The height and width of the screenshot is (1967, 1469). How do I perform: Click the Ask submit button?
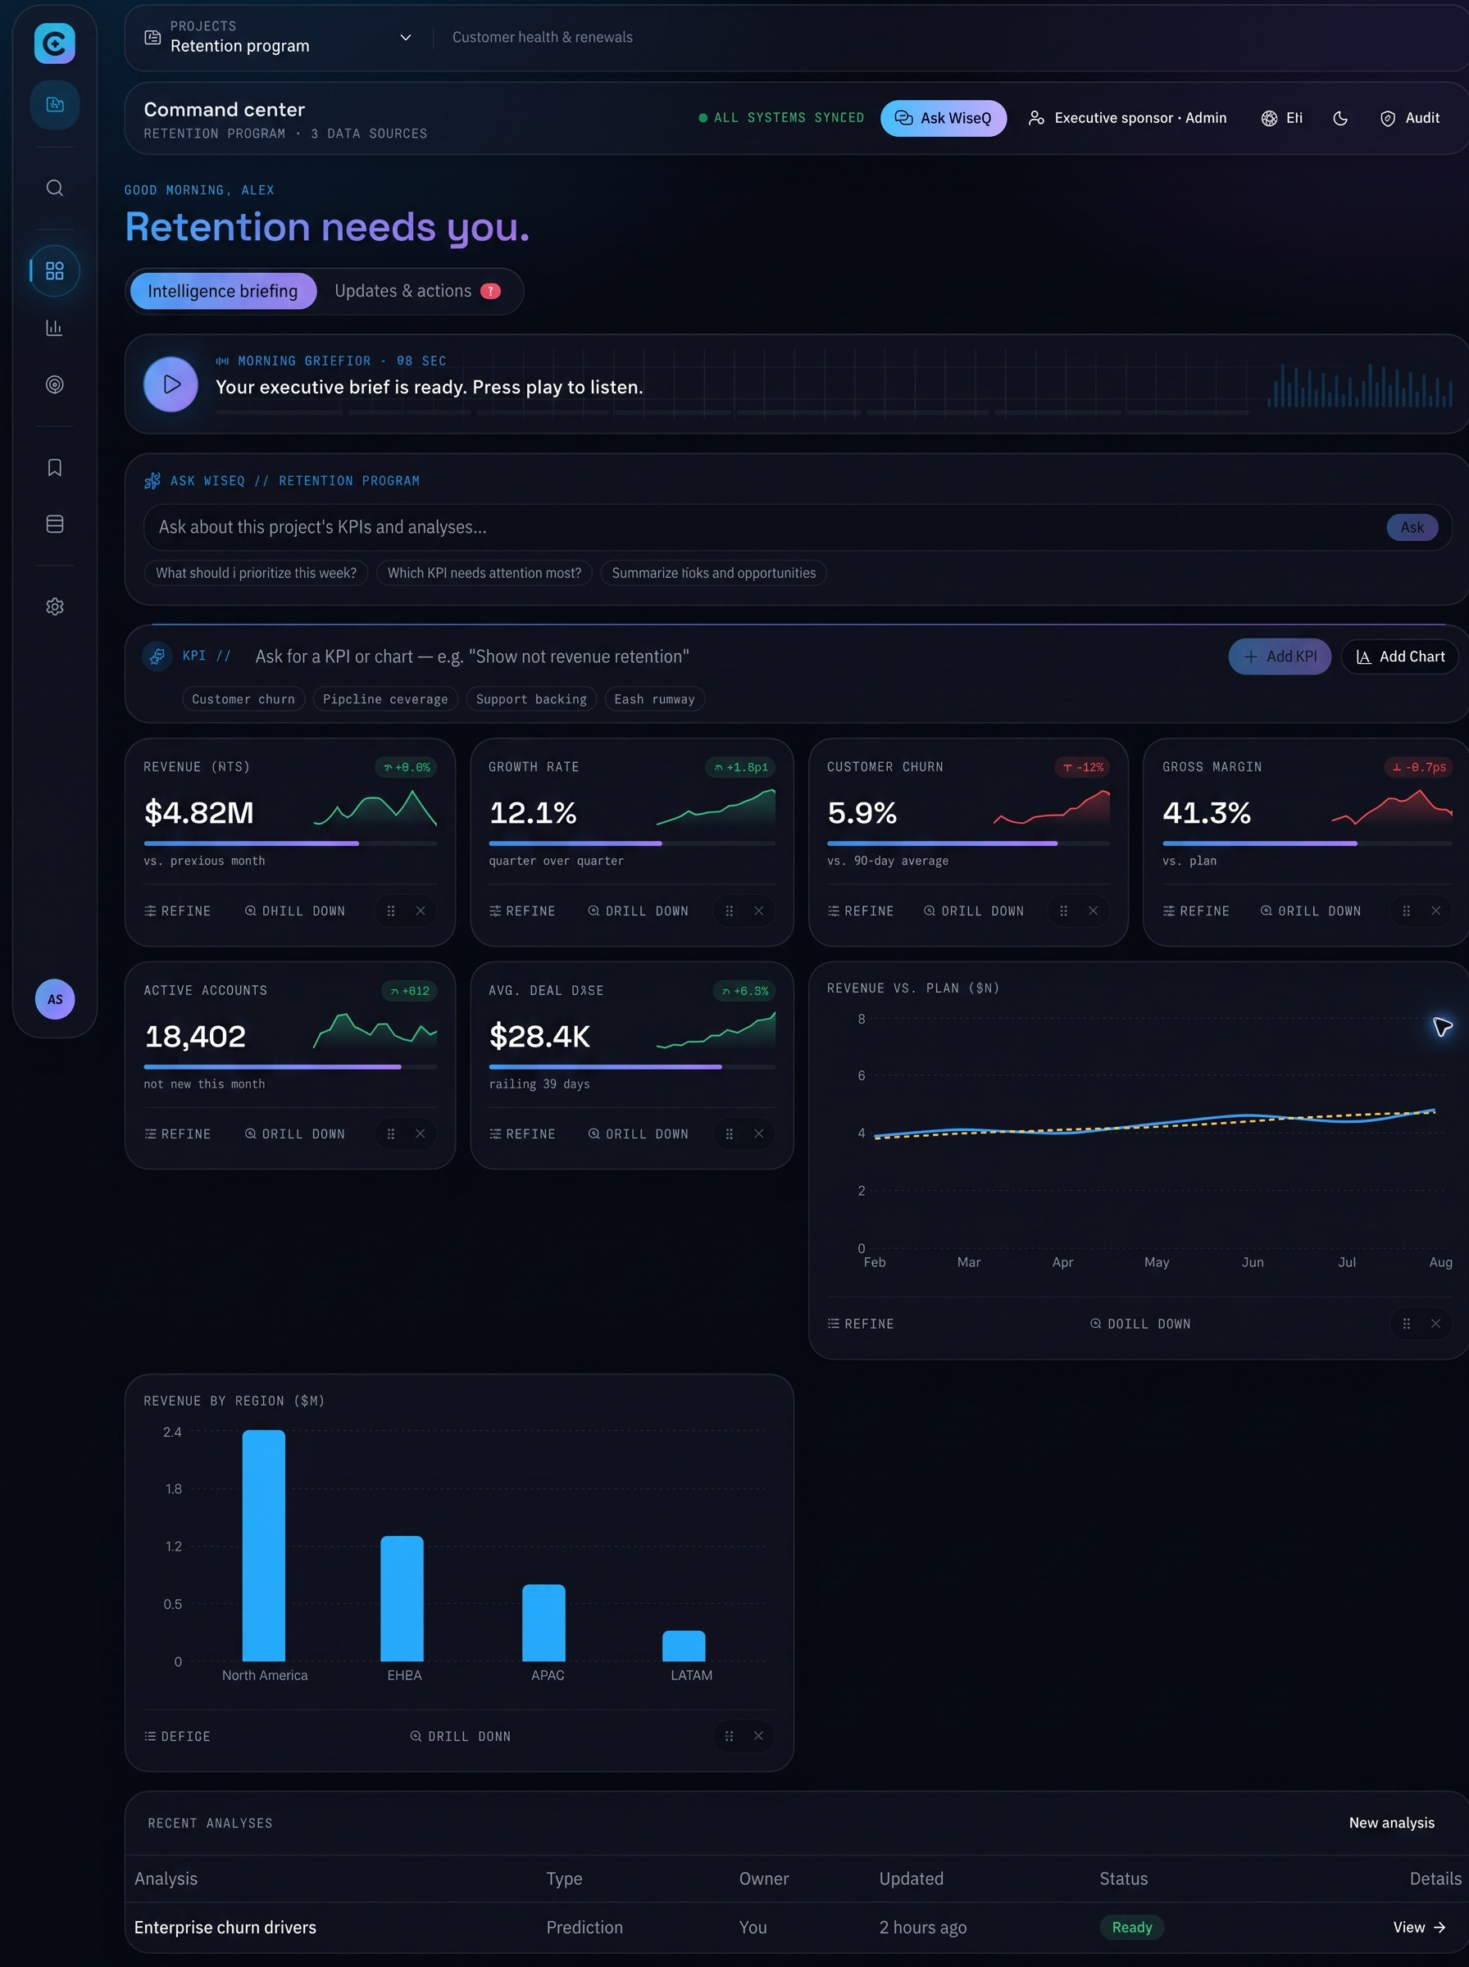click(1411, 527)
